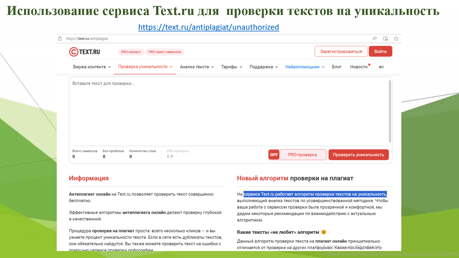Click Новый алгоритм проверки на плагиат heading
Screen dimensions: 459x258
click(x=295, y=178)
